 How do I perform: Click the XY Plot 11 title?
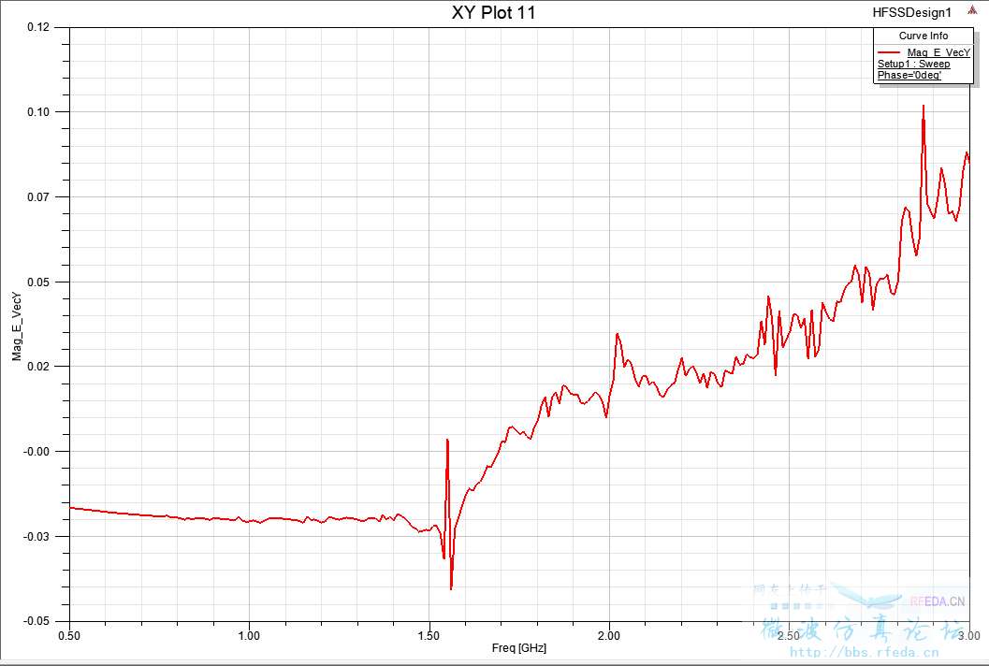[x=493, y=12]
